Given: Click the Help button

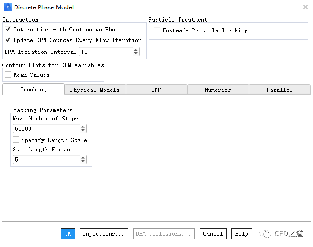Looking at the screenshot, I should (x=241, y=233).
